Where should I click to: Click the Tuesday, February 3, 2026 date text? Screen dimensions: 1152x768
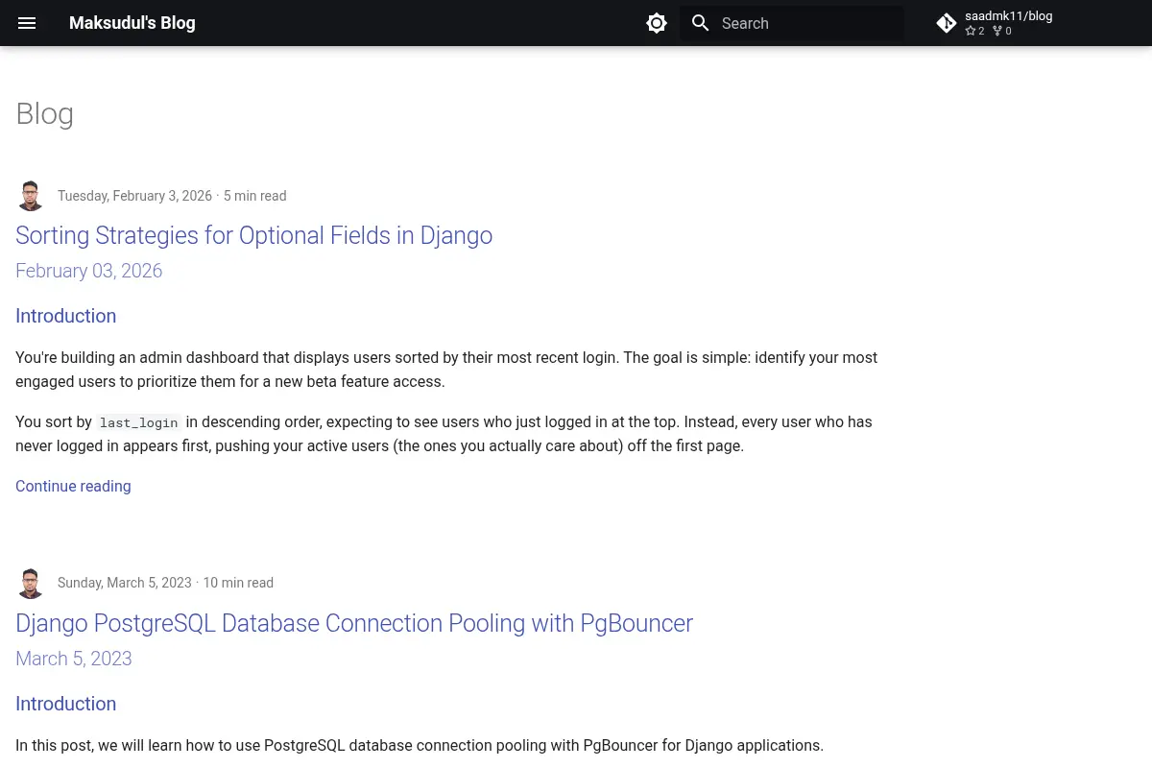click(134, 196)
